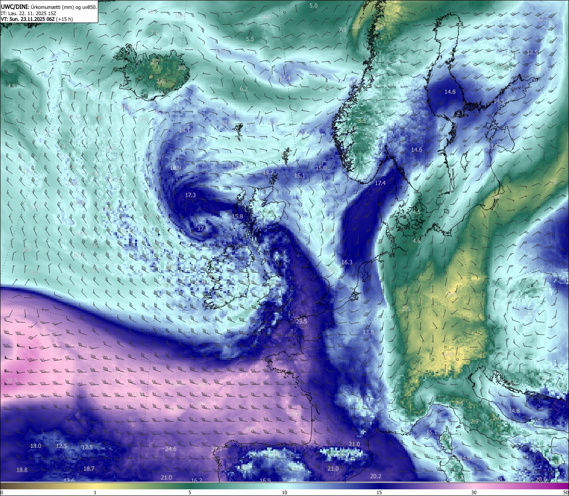Click the 2.9 value label over Italy
The image size is (569, 496).
point(474,421)
